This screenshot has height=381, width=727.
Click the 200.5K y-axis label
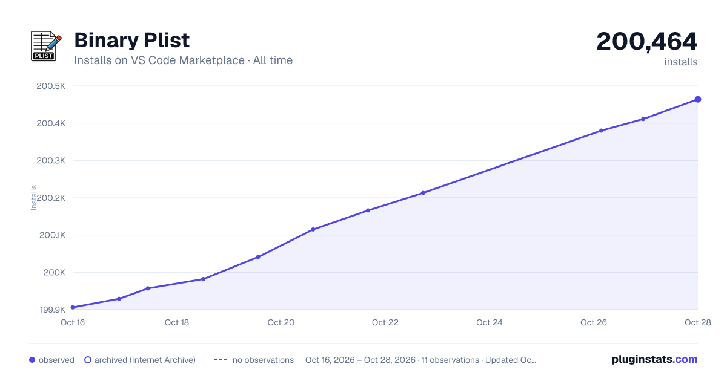click(51, 86)
